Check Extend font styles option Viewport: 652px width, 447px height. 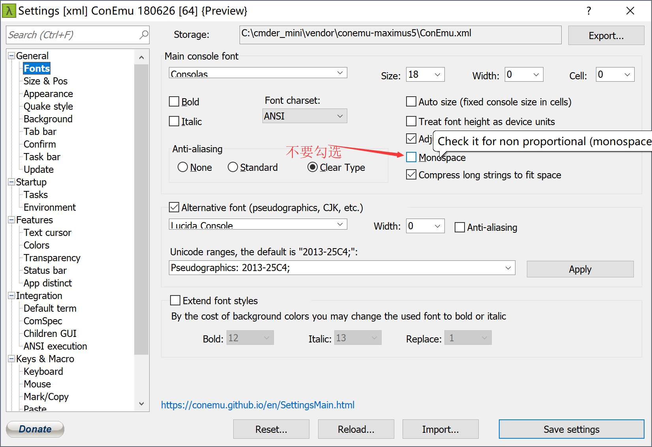pos(175,301)
